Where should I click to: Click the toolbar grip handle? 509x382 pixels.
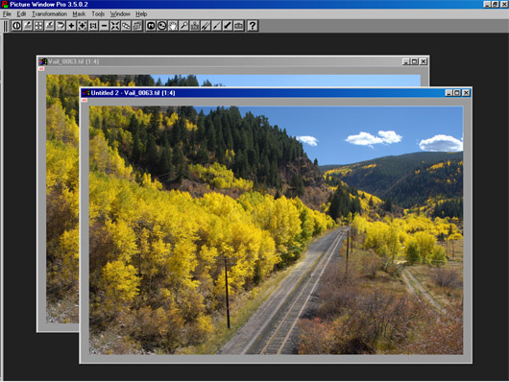coord(6,26)
